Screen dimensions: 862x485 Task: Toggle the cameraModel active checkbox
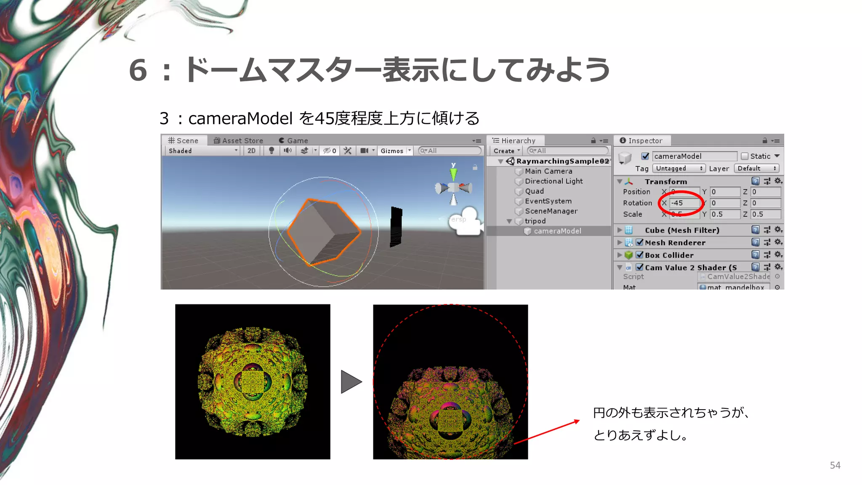point(645,156)
